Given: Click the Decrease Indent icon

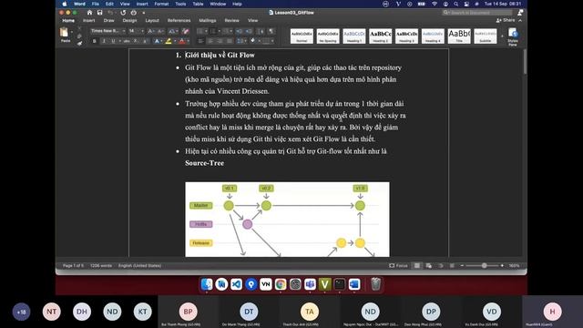Looking at the screenshot, I should tap(239, 31).
